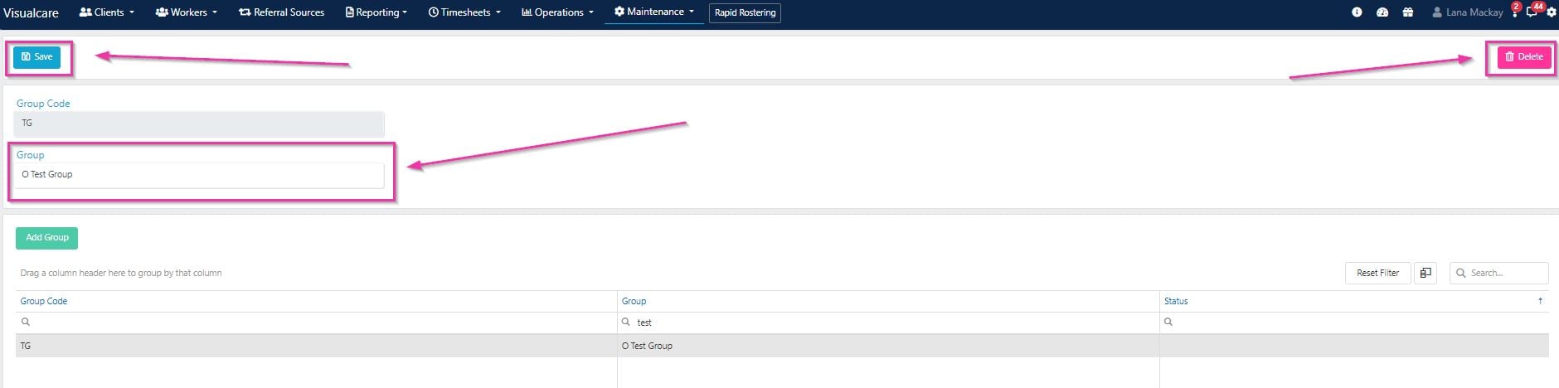The image size is (1559, 388).
Task: Click the Status column sort arrow
Action: point(1541,301)
